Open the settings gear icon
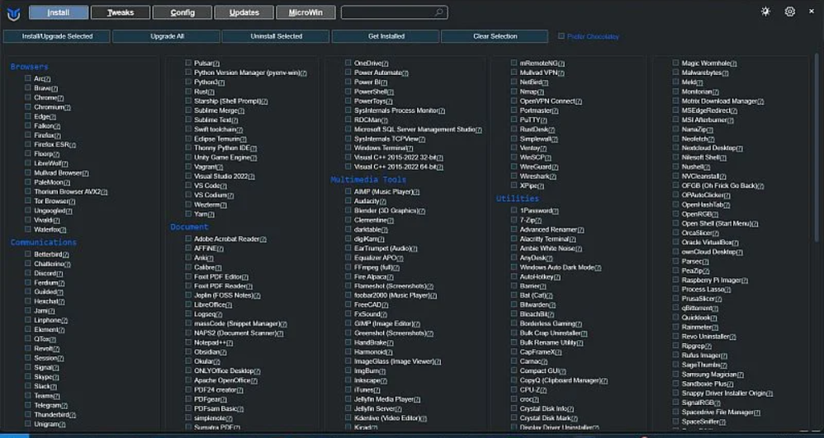The height and width of the screenshot is (438, 824). [x=790, y=12]
